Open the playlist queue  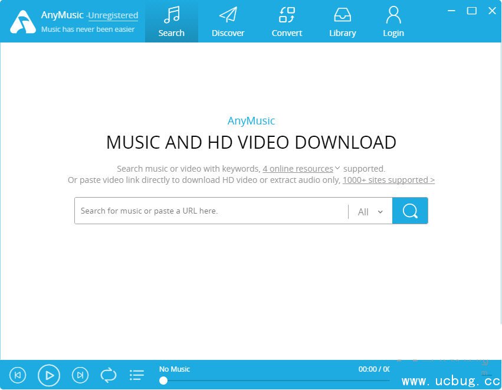click(x=137, y=375)
